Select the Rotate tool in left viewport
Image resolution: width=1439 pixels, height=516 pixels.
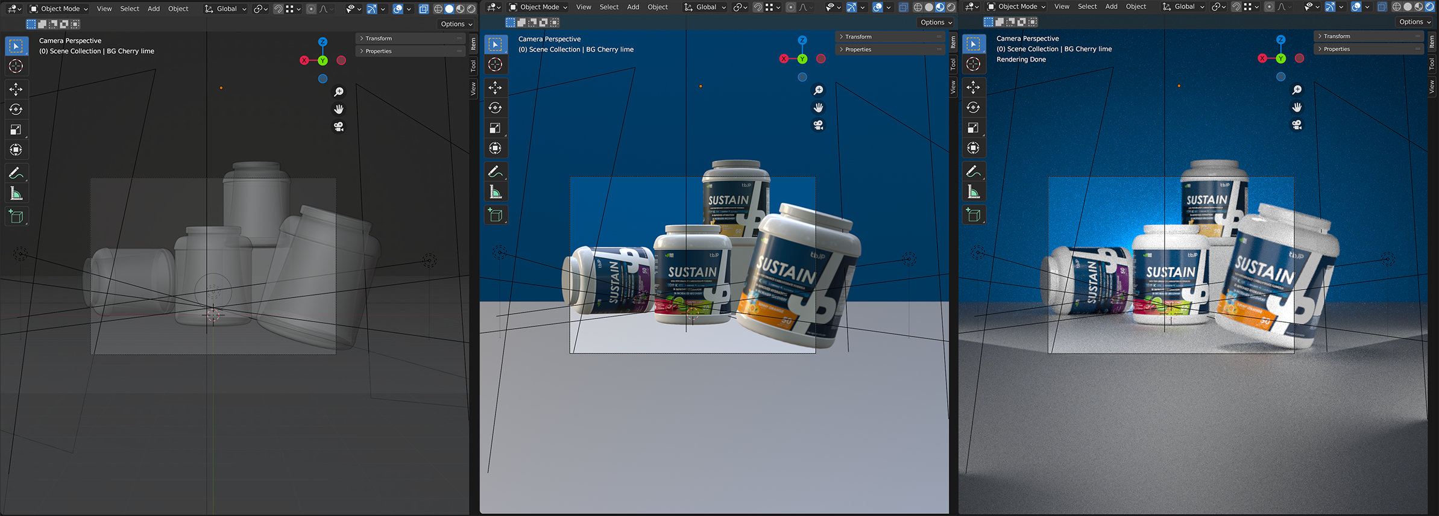(16, 110)
